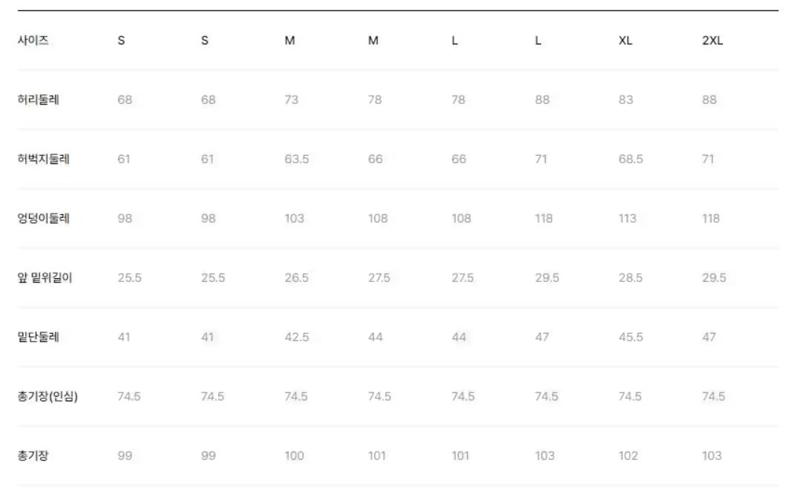Click the 총기장 row label
This screenshot has width=792, height=488.
click(33, 455)
